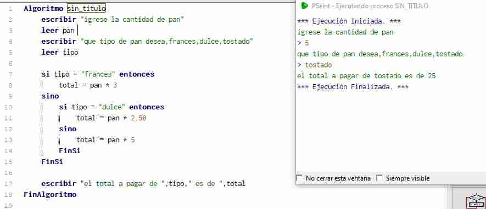Image resolution: width=486 pixels, height=209 pixels.
Task: Click the statement "total = pan * 2.50"
Action: coord(111,118)
